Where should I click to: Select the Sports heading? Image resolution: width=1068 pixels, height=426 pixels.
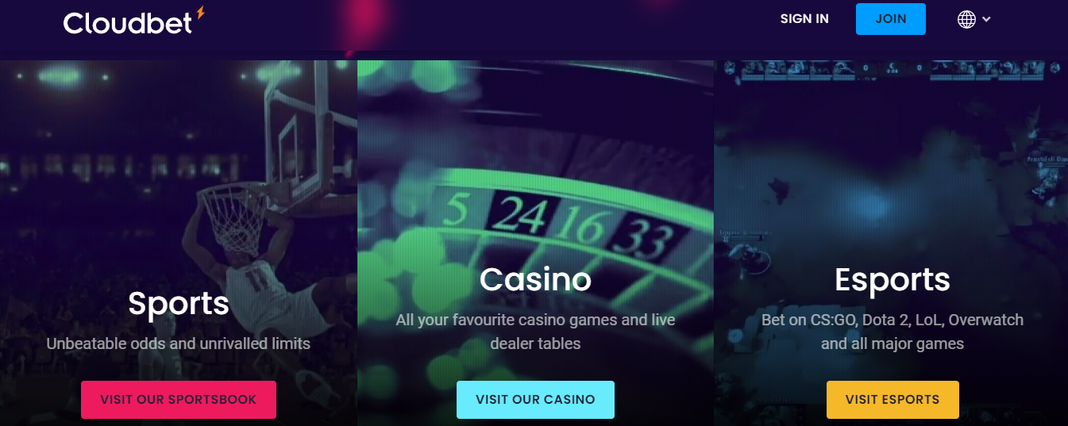coord(179,303)
